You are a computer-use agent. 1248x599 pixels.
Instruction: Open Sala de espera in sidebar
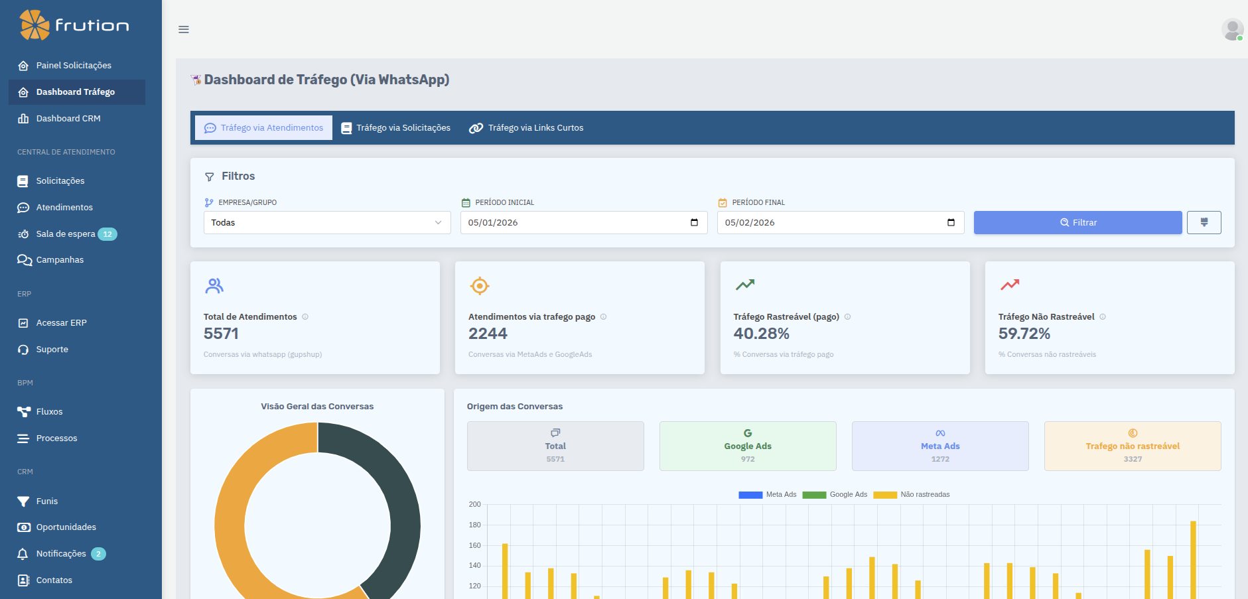66,234
